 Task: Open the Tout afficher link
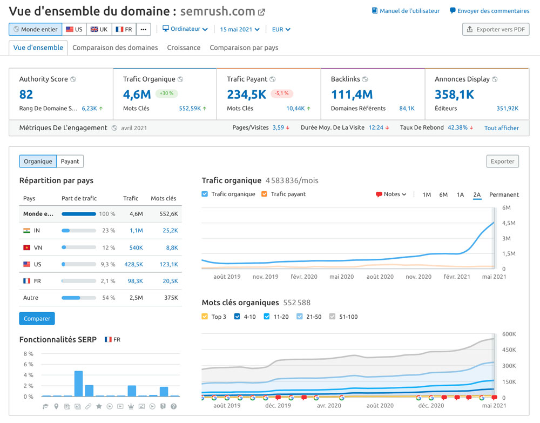502,128
